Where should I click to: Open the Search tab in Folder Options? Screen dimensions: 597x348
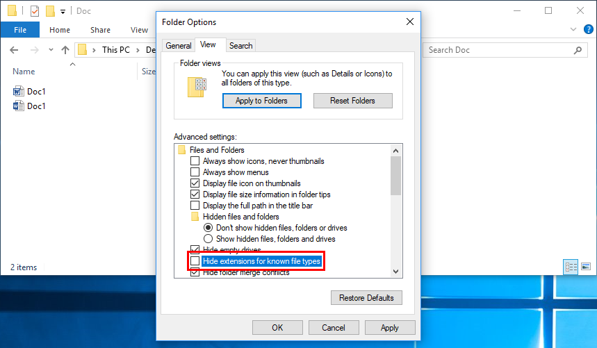click(x=240, y=46)
